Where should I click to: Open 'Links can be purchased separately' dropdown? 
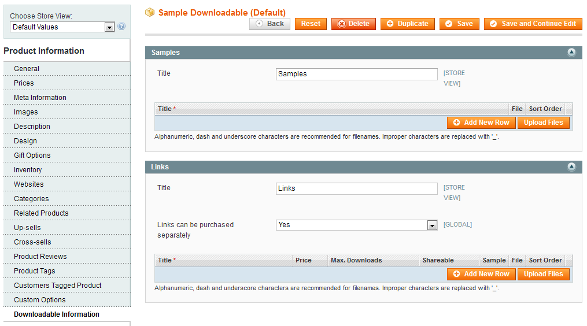[x=356, y=225]
